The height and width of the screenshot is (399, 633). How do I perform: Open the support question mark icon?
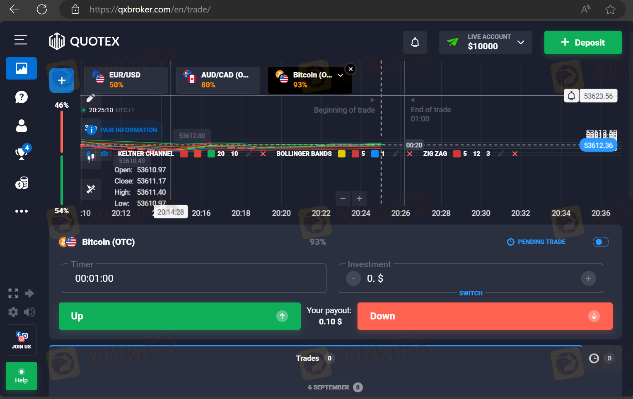click(21, 97)
